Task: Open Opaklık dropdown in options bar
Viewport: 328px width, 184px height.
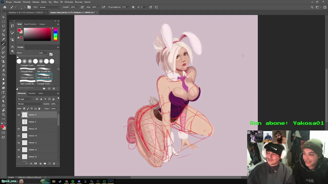Action: [77, 7]
